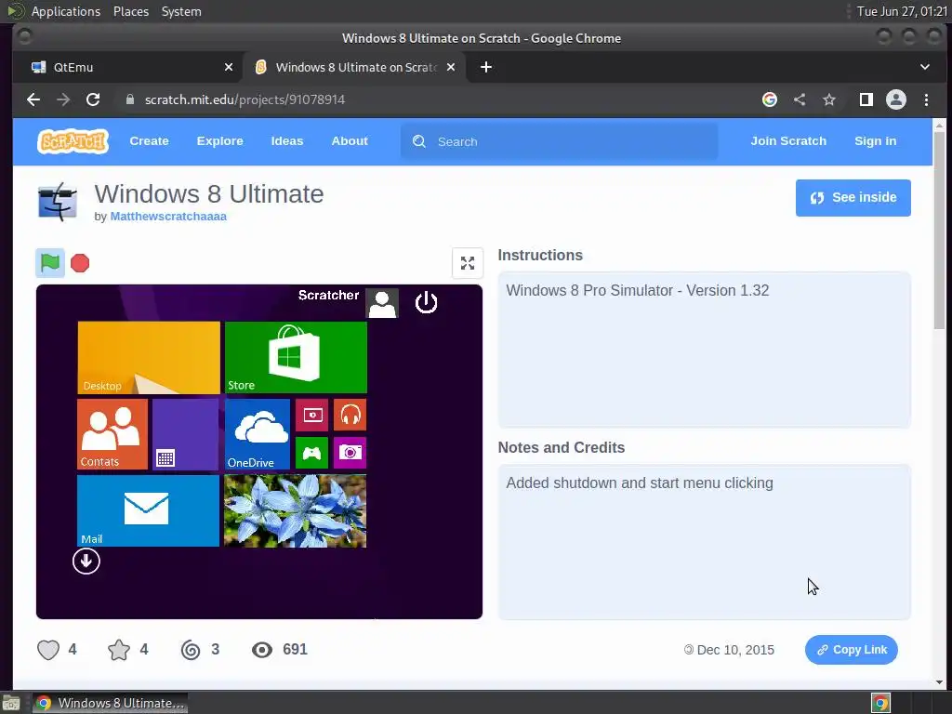Open the Contacts tile
The width and height of the screenshot is (952, 714).
[112, 434]
